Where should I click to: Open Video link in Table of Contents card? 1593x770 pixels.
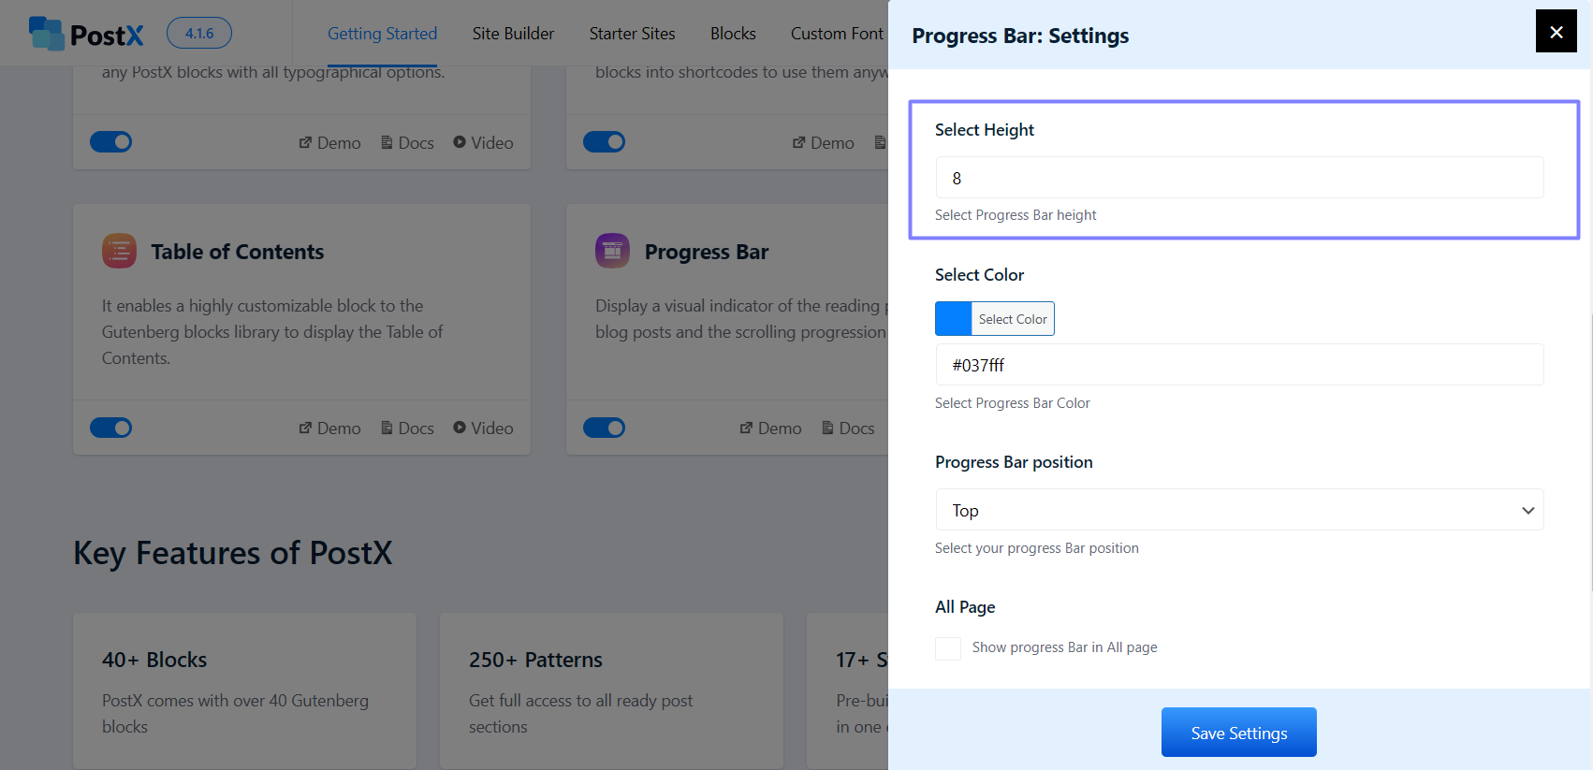(x=483, y=428)
